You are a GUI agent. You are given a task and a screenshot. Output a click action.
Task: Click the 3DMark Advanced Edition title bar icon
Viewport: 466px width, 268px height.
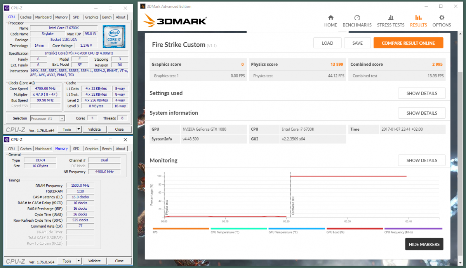[143, 6]
